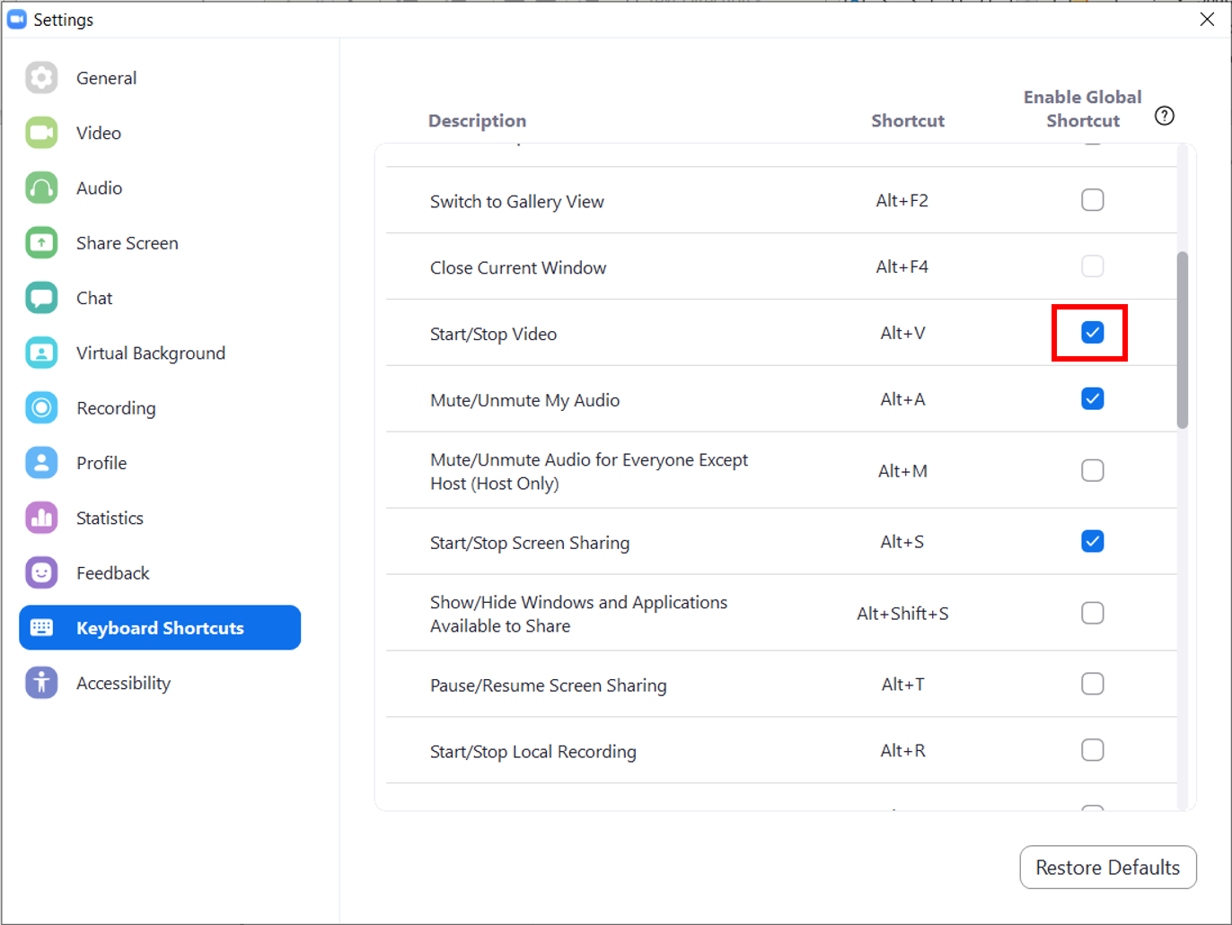The image size is (1232, 925).
Task: Uncheck Mute/Unmute My Audio global shortcut
Action: click(1092, 399)
